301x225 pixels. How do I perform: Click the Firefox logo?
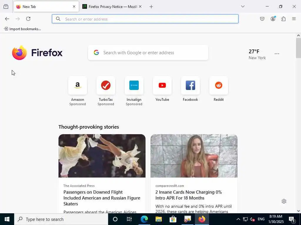coord(37,53)
